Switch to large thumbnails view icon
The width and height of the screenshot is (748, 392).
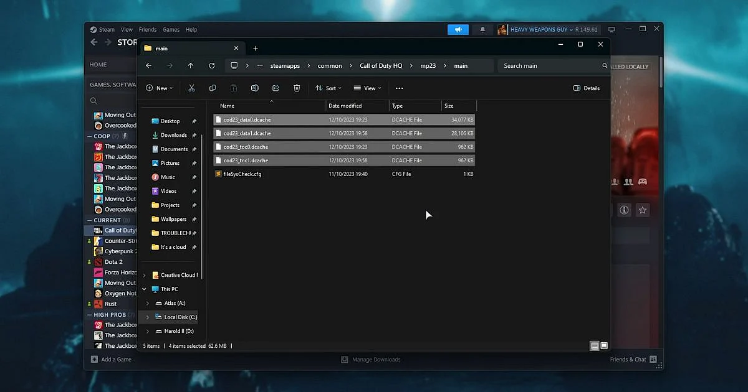coord(603,345)
